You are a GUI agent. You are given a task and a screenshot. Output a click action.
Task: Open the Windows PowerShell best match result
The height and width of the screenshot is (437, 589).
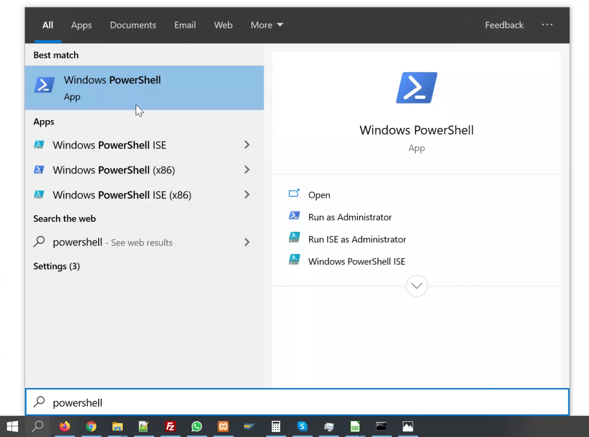[x=144, y=88]
